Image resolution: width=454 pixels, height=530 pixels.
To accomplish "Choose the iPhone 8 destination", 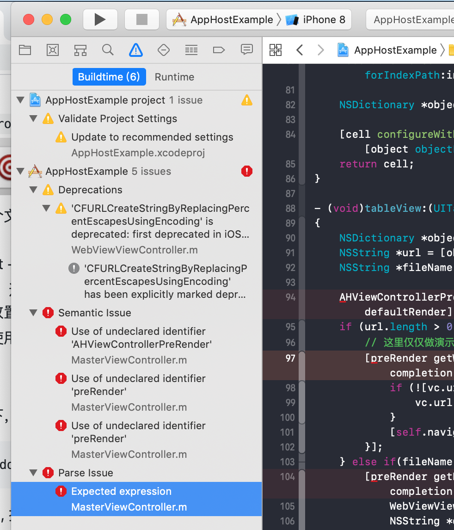I will (316, 19).
